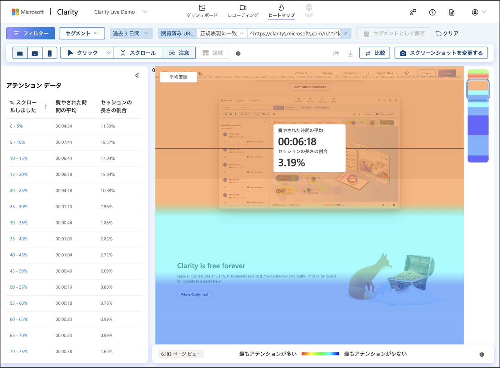500x368 pixels.
Task: Click Learn about heatmaps in the screenshot
Action: pyautogui.click(x=309, y=87)
